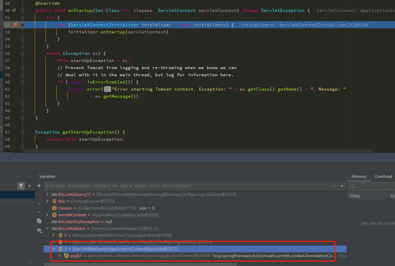Click the fold end marker on line 69

(x=22, y=146)
